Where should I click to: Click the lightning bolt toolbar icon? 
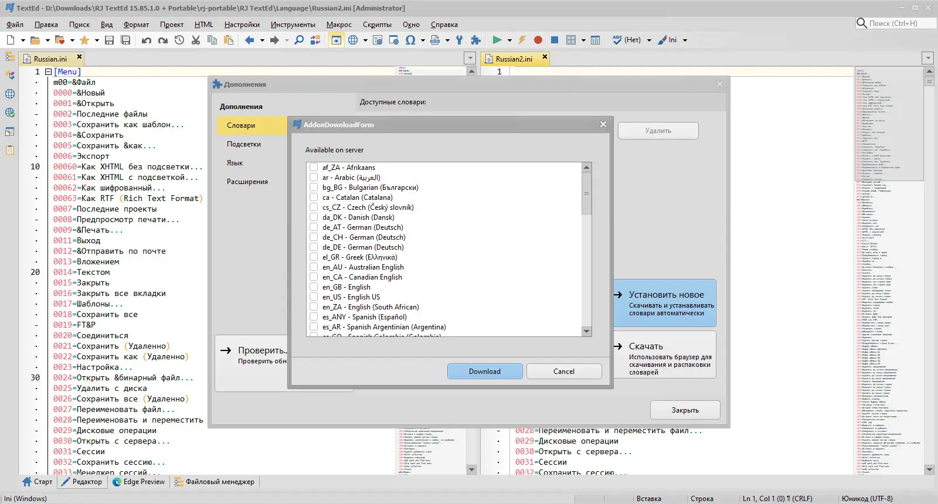(522, 40)
